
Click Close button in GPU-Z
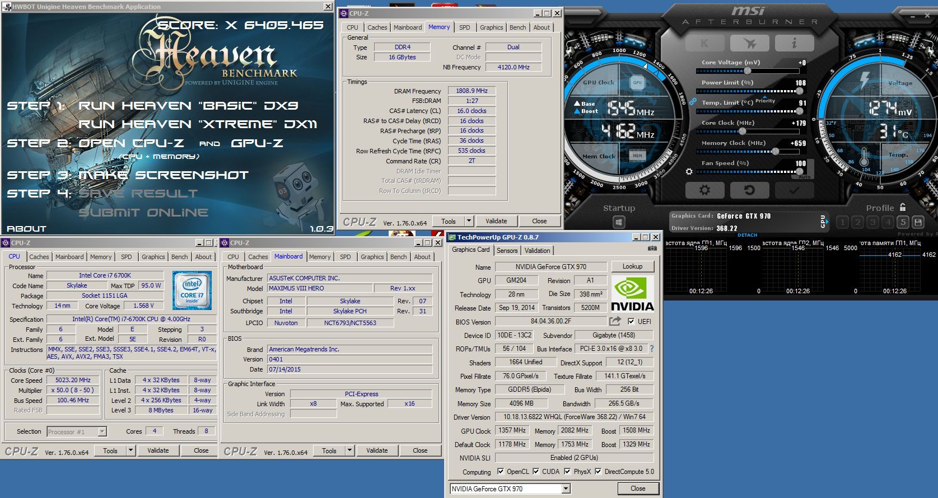click(638, 488)
